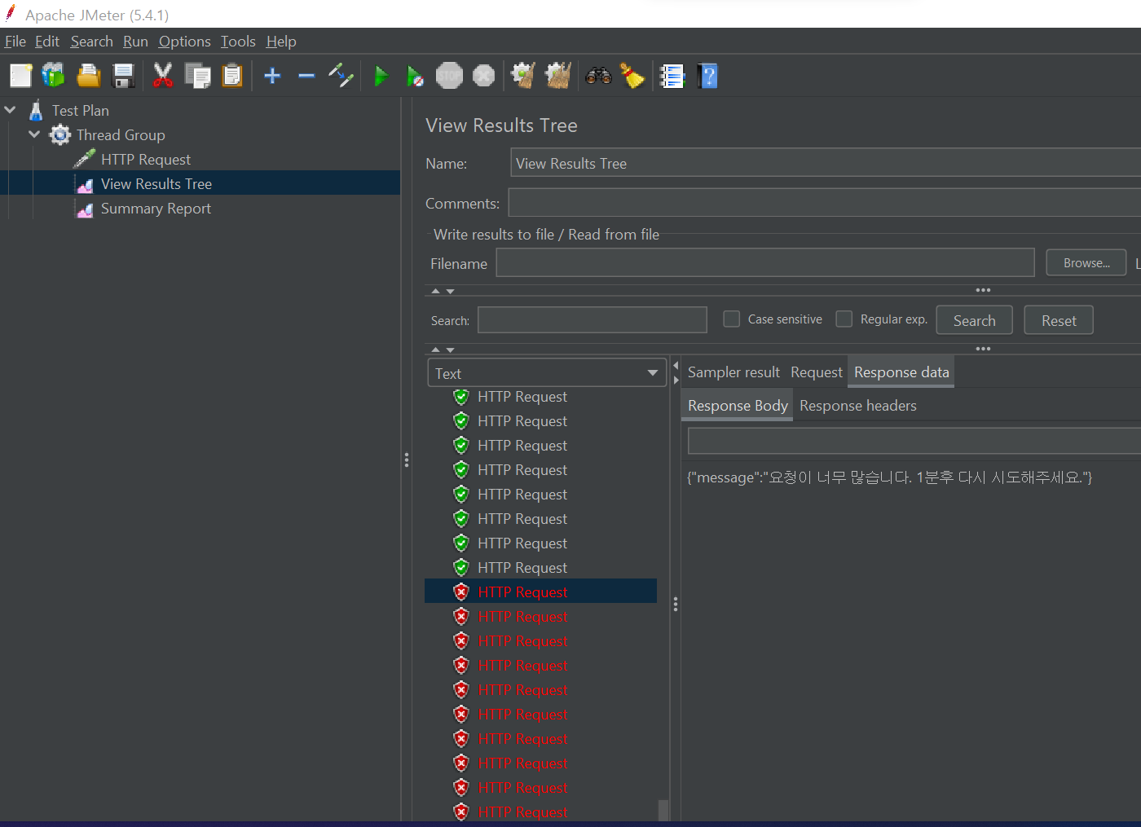Image resolution: width=1141 pixels, height=827 pixels.
Task: Collapse search section with up arrow above Text
Action: (x=435, y=350)
